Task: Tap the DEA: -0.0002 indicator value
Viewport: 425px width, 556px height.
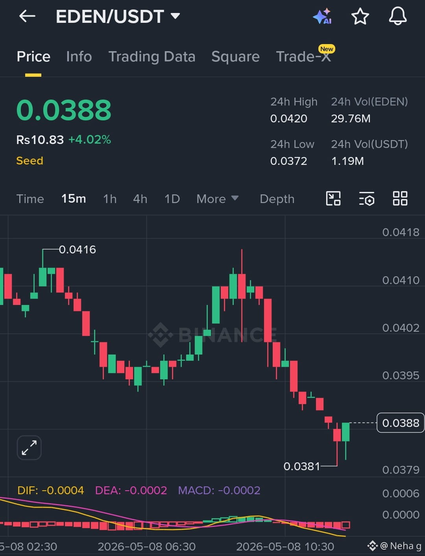Action: (x=131, y=490)
